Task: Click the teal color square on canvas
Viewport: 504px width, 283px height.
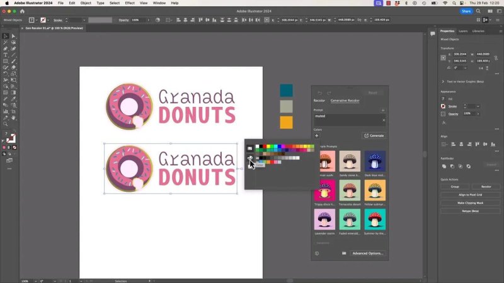Action: tap(286, 91)
